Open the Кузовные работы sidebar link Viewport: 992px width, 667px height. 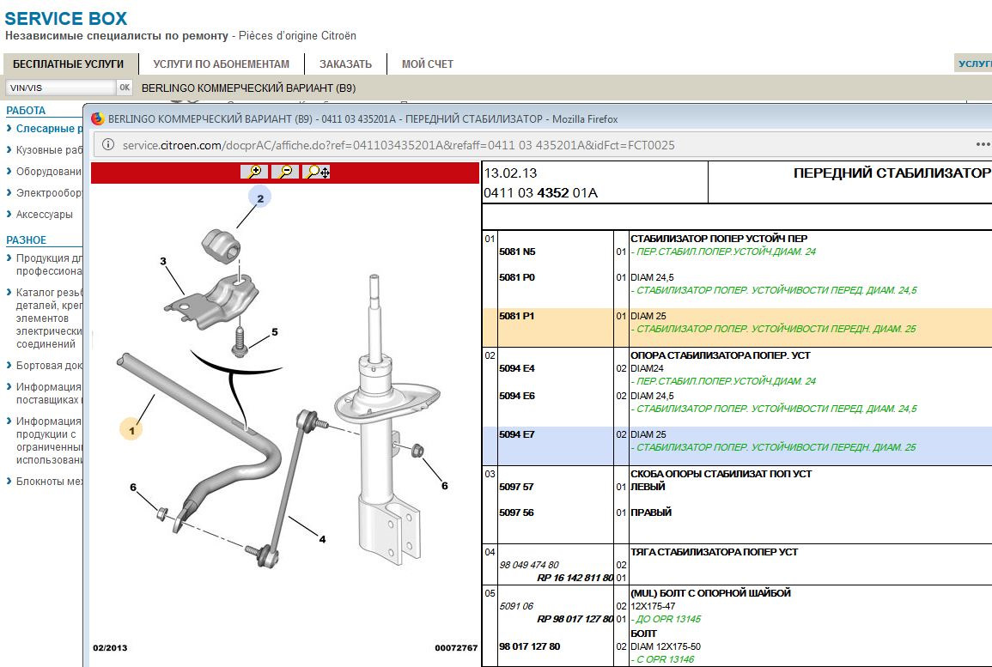[x=49, y=150]
